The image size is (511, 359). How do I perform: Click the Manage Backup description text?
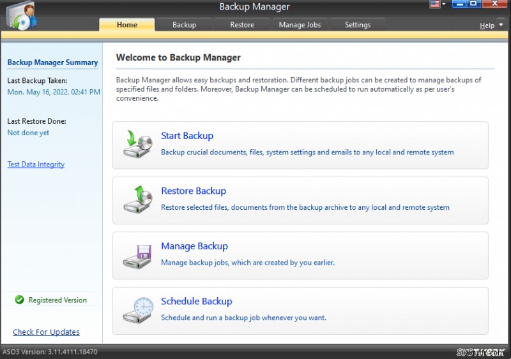click(248, 263)
